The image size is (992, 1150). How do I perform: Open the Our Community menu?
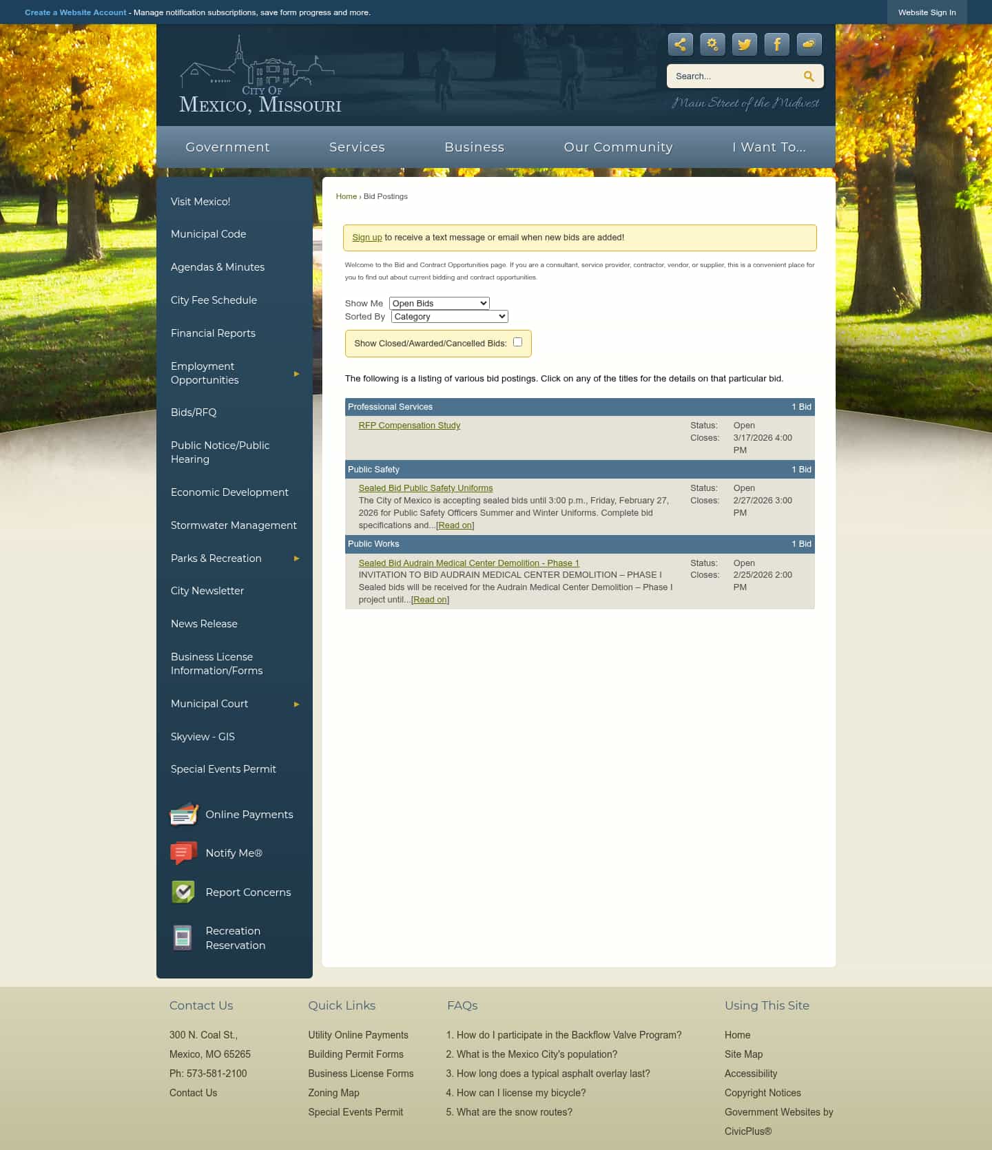pyautogui.click(x=618, y=147)
